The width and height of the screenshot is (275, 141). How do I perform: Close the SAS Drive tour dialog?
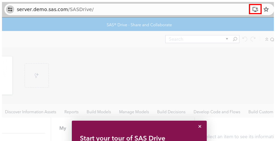click(x=200, y=127)
